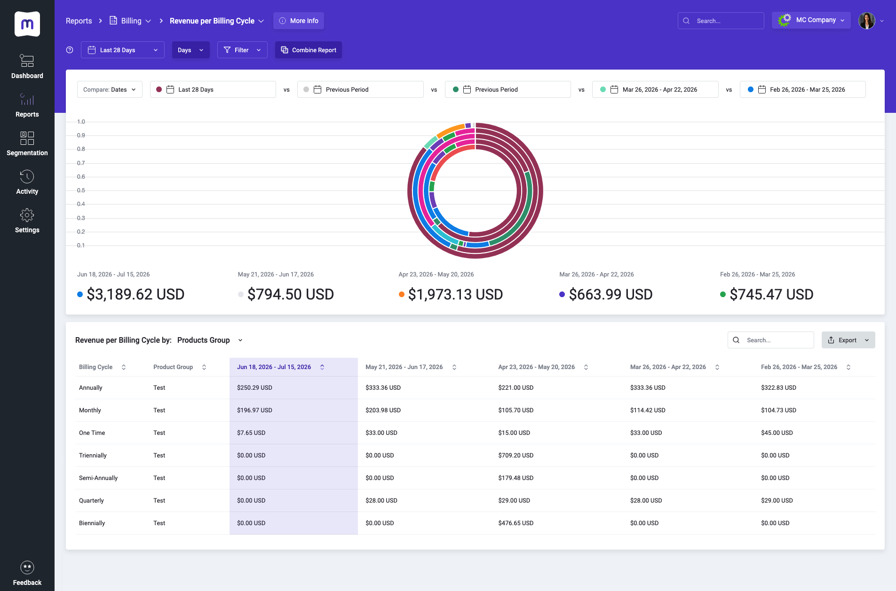This screenshot has width=896, height=591.
Task: Go to Reports breadcrumb
Action: pos(79,21)
